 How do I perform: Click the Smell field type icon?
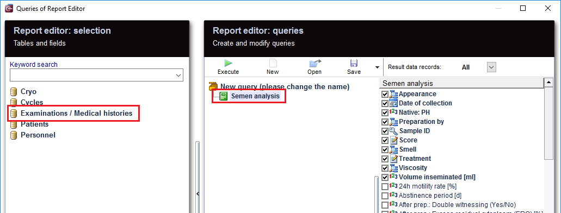pos(393,149)
